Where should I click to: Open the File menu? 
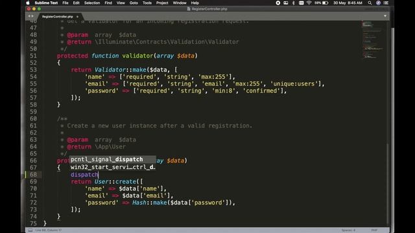65,3
